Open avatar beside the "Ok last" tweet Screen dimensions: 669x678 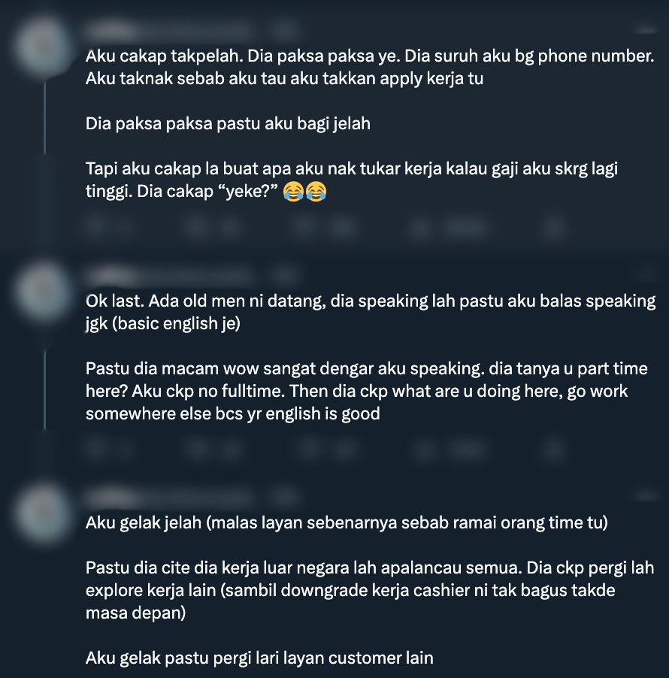(44, 291)
